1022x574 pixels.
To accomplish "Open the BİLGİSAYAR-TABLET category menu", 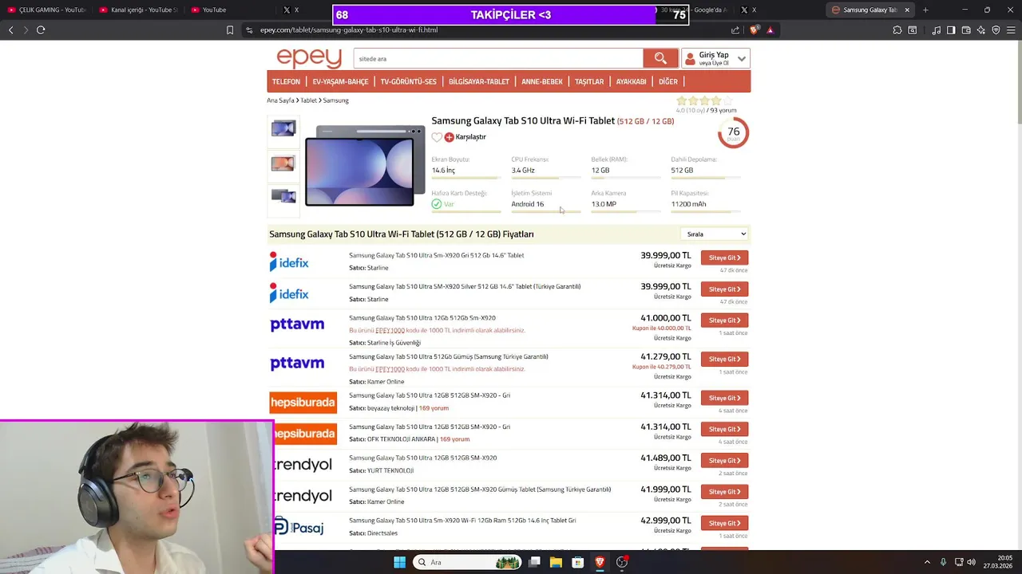I will pos(479,81).
